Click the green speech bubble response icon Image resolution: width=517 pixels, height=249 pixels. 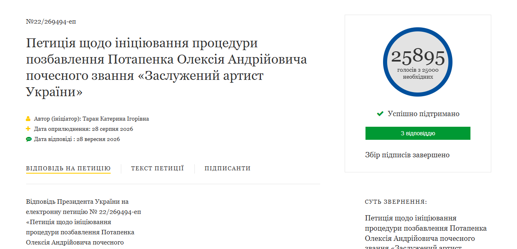point(29,139)
